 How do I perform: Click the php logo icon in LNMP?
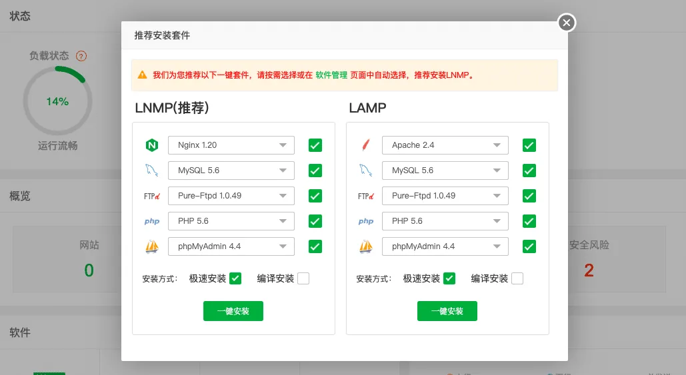pyautogui.click(x=152, y=221)
